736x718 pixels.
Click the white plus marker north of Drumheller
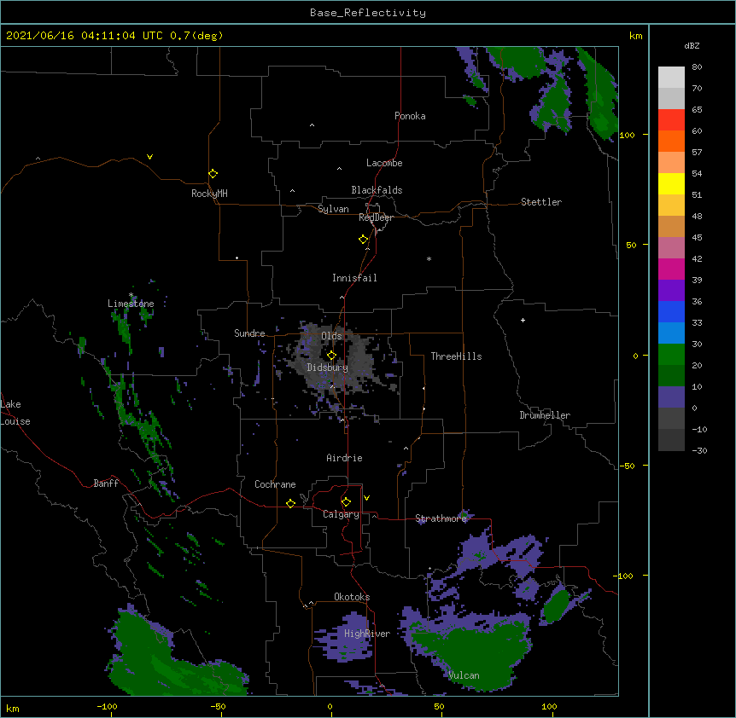coord(523,320)
